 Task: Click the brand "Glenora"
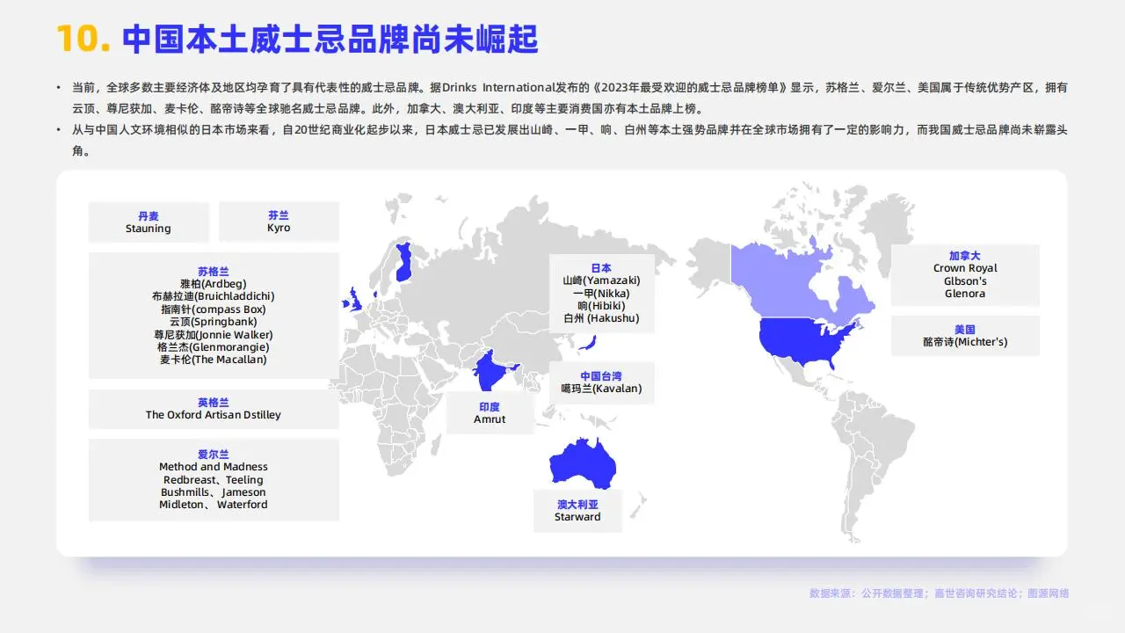(965, 294)
